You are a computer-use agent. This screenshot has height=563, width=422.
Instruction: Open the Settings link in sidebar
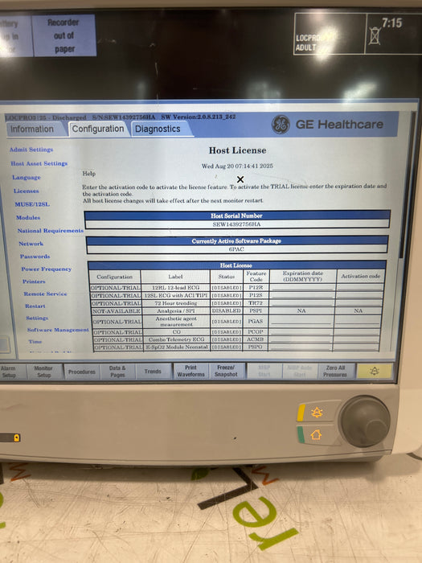click(37, 318)
